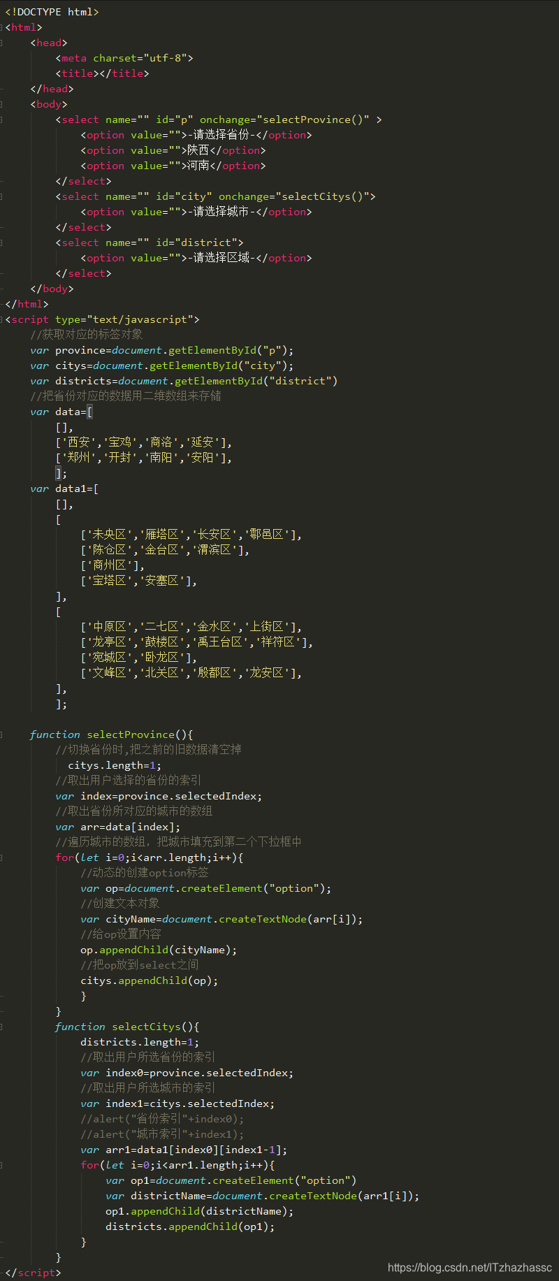Click the empty title tag

[102, 73]
